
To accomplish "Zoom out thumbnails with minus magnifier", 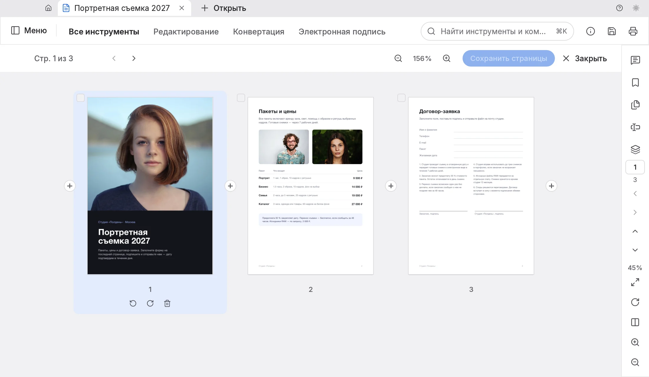I will (398, 58).
